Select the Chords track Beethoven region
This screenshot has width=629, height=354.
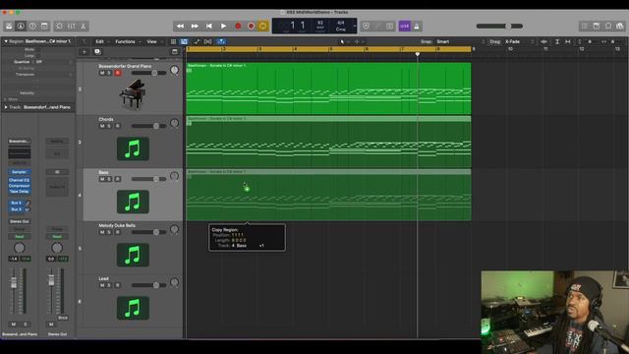pyautogui.click(x=328, y=142)
